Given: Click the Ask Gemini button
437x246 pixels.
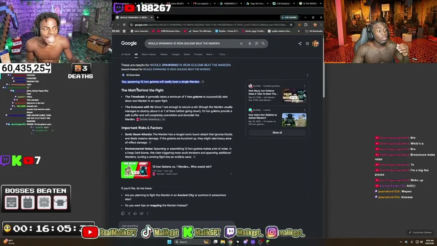Looking at the screenshot, I should [289, 17].
